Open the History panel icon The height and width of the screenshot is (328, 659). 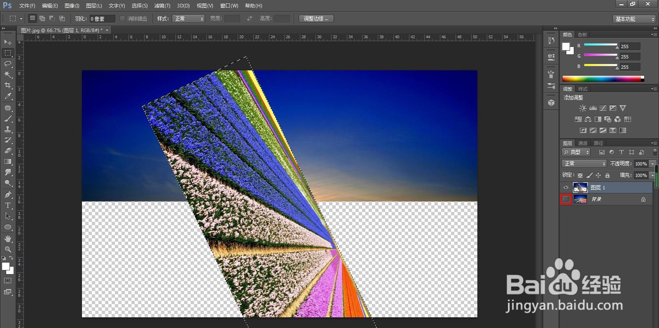(551, 40)
